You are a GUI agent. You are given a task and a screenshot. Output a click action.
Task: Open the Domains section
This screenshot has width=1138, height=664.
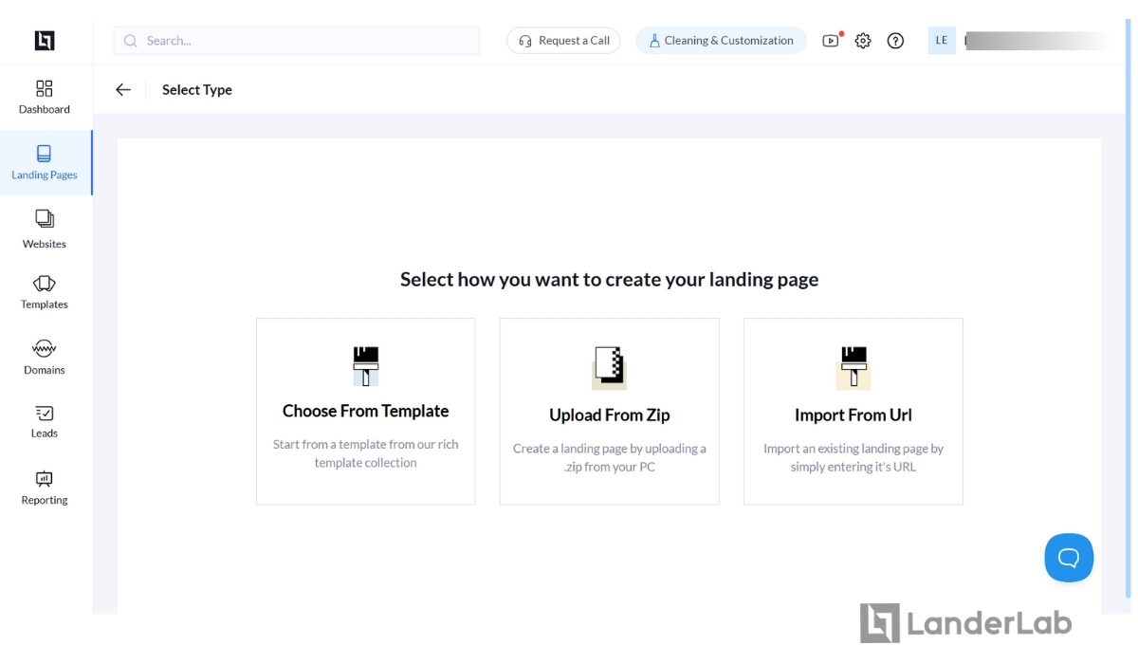tap(45, 357)
